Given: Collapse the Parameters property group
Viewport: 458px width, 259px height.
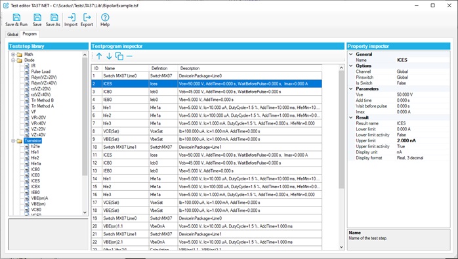Looking at the screenshot, I should pos(351,89).
